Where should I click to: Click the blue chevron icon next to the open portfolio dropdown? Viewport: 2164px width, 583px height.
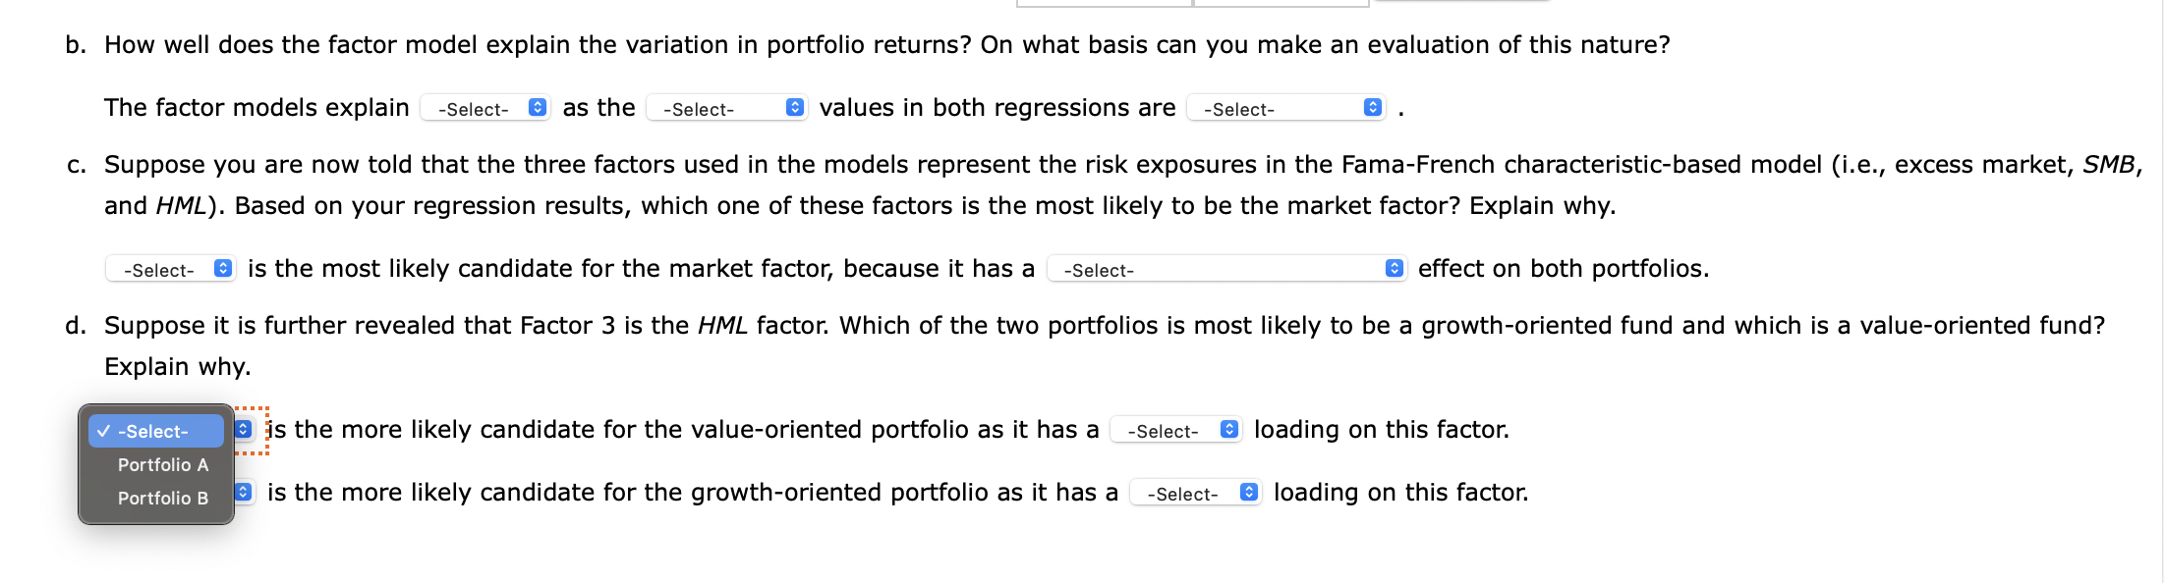click(x=244, y=429)
